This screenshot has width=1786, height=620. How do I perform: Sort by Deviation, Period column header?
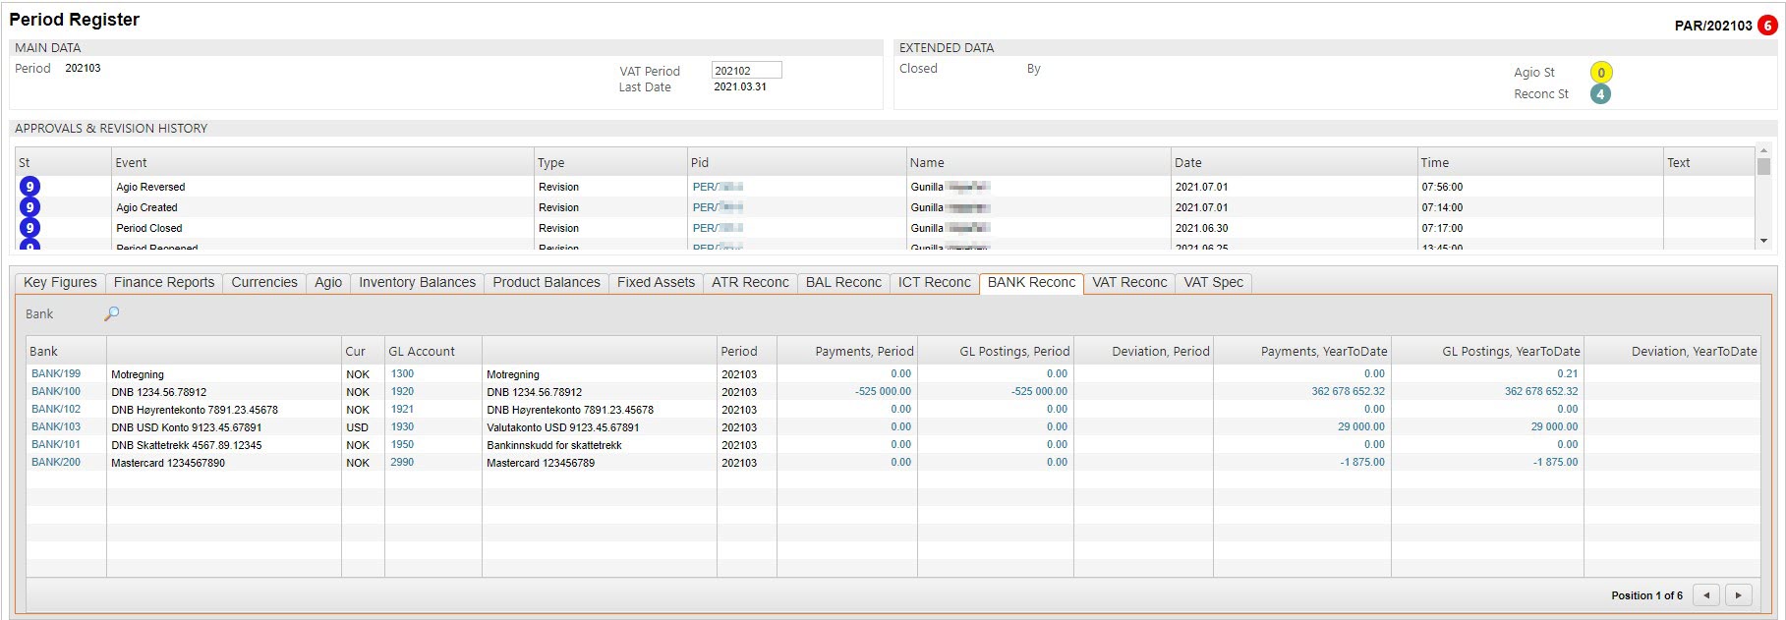[x=1160, y=352]
